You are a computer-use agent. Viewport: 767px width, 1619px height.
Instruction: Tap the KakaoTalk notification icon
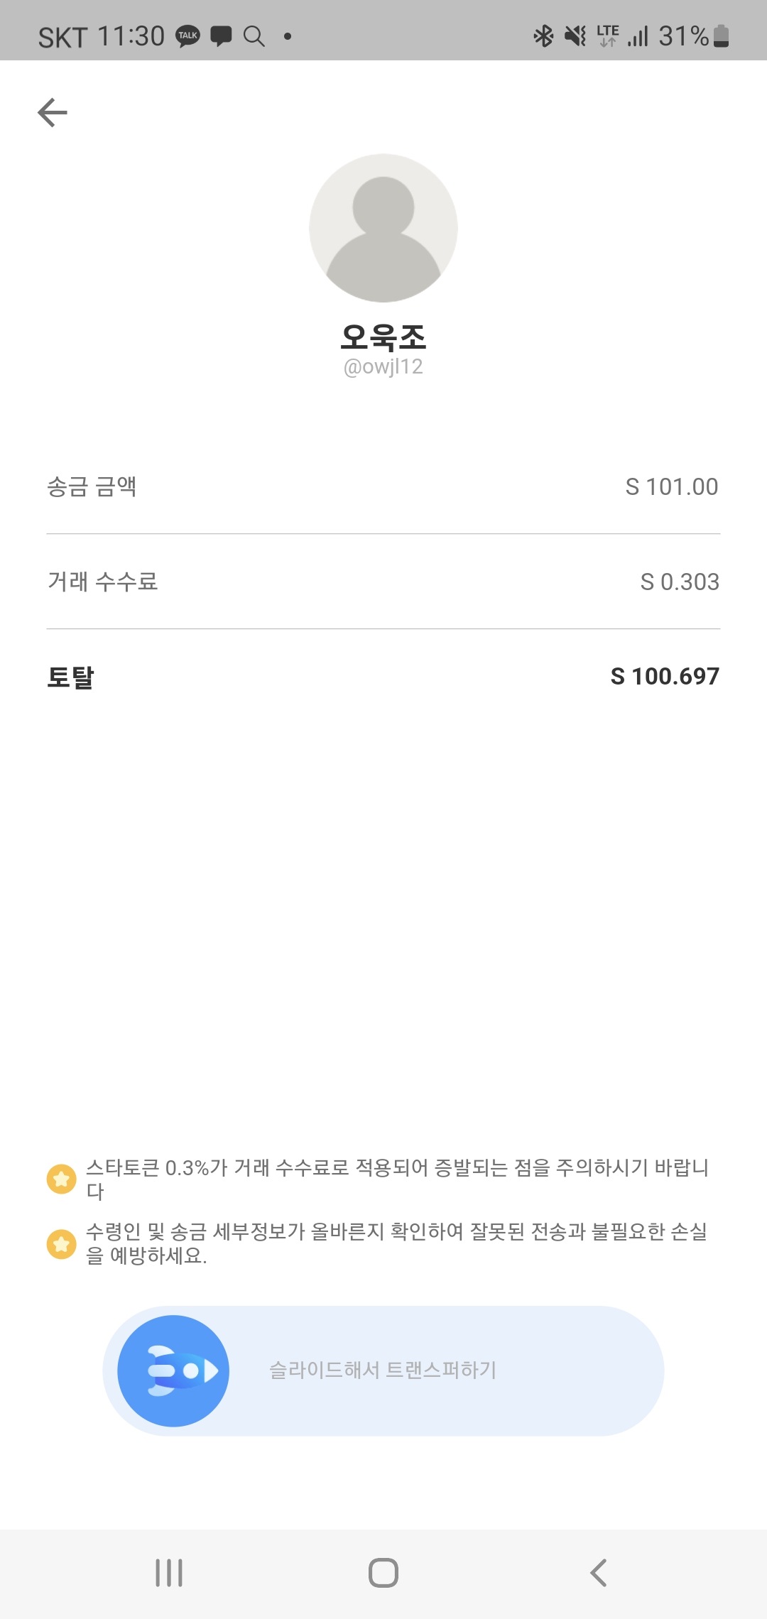coord(188,36)
